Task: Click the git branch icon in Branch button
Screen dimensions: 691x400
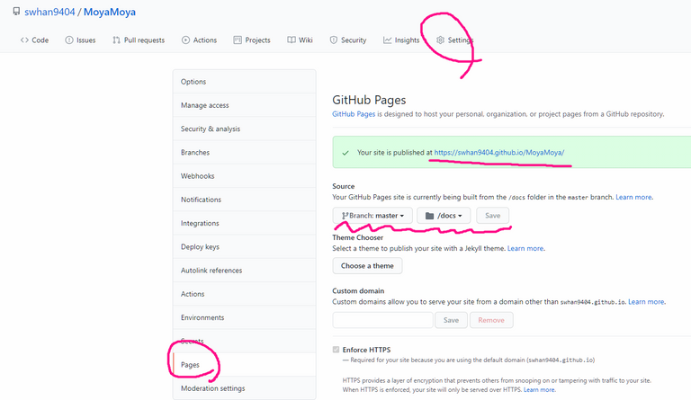Action: [345, 216]
